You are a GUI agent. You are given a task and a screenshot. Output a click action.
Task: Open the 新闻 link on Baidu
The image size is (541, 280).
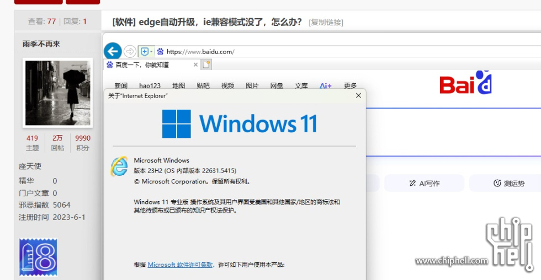click(x=121, y=85)
